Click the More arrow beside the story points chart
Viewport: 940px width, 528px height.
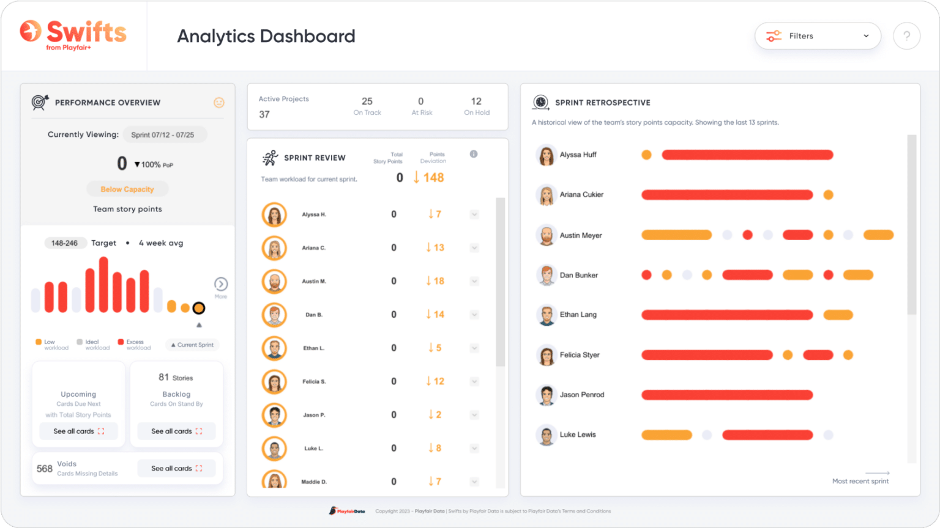click(221, 285)
